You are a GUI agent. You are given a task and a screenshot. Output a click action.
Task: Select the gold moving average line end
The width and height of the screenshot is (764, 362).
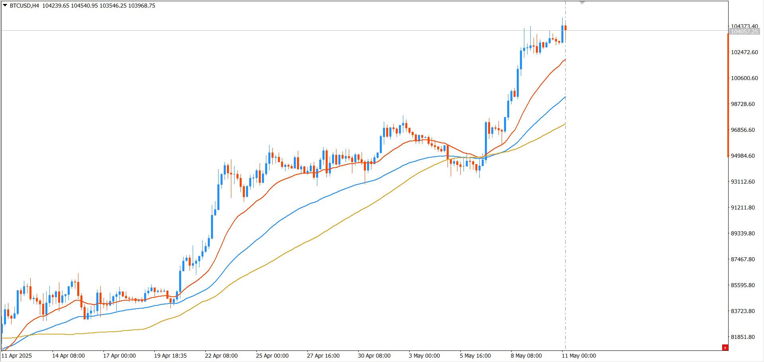tap(565, 124)
